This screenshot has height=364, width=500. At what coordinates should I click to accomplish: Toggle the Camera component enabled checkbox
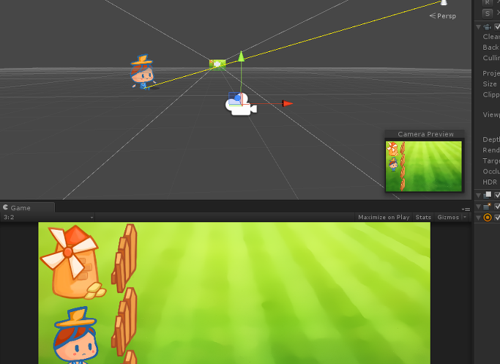point(497,27)
